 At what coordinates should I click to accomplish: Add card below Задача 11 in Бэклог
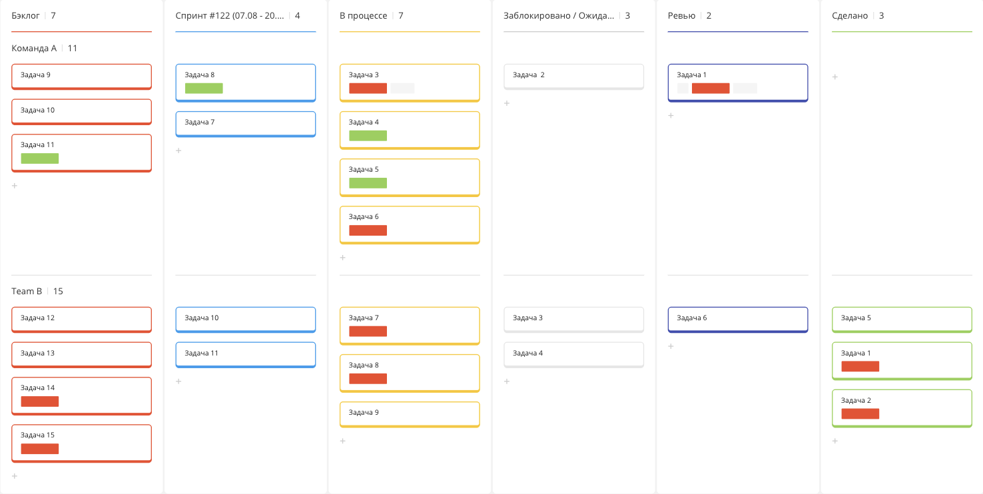pos(15,186)
